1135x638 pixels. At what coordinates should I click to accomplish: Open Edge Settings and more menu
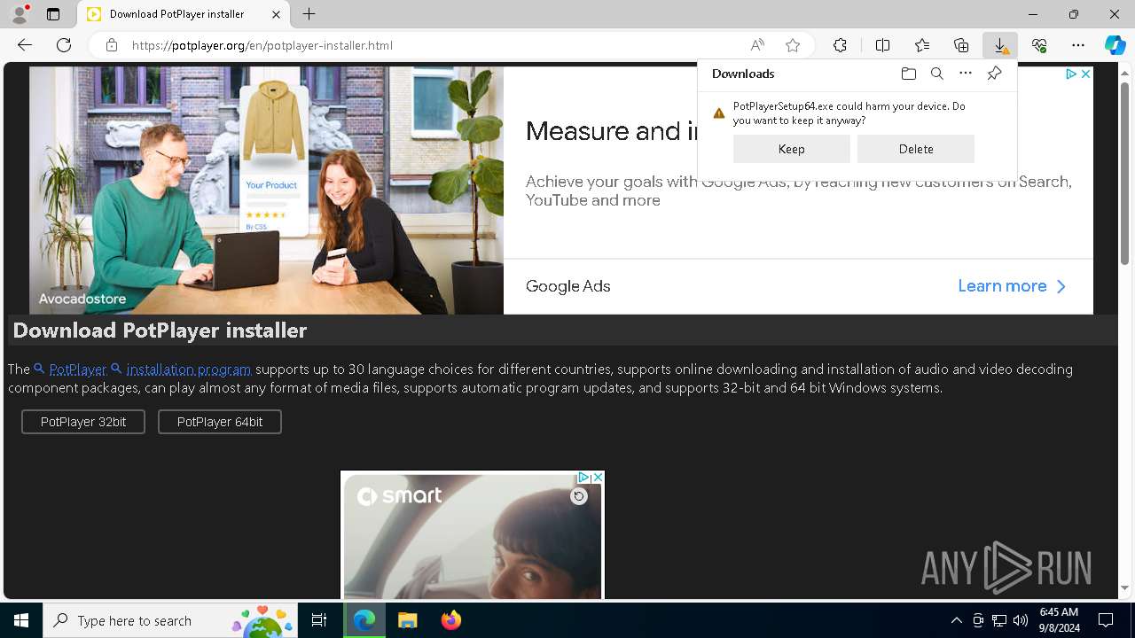[1078, 45]
